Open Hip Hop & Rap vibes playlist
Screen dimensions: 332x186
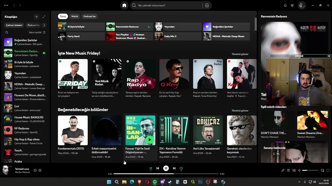pyautogui.click(x=25, y=141)
